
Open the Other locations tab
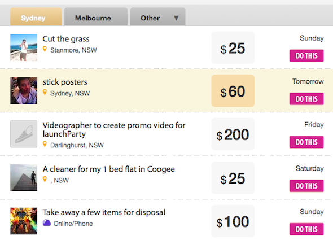158,16
